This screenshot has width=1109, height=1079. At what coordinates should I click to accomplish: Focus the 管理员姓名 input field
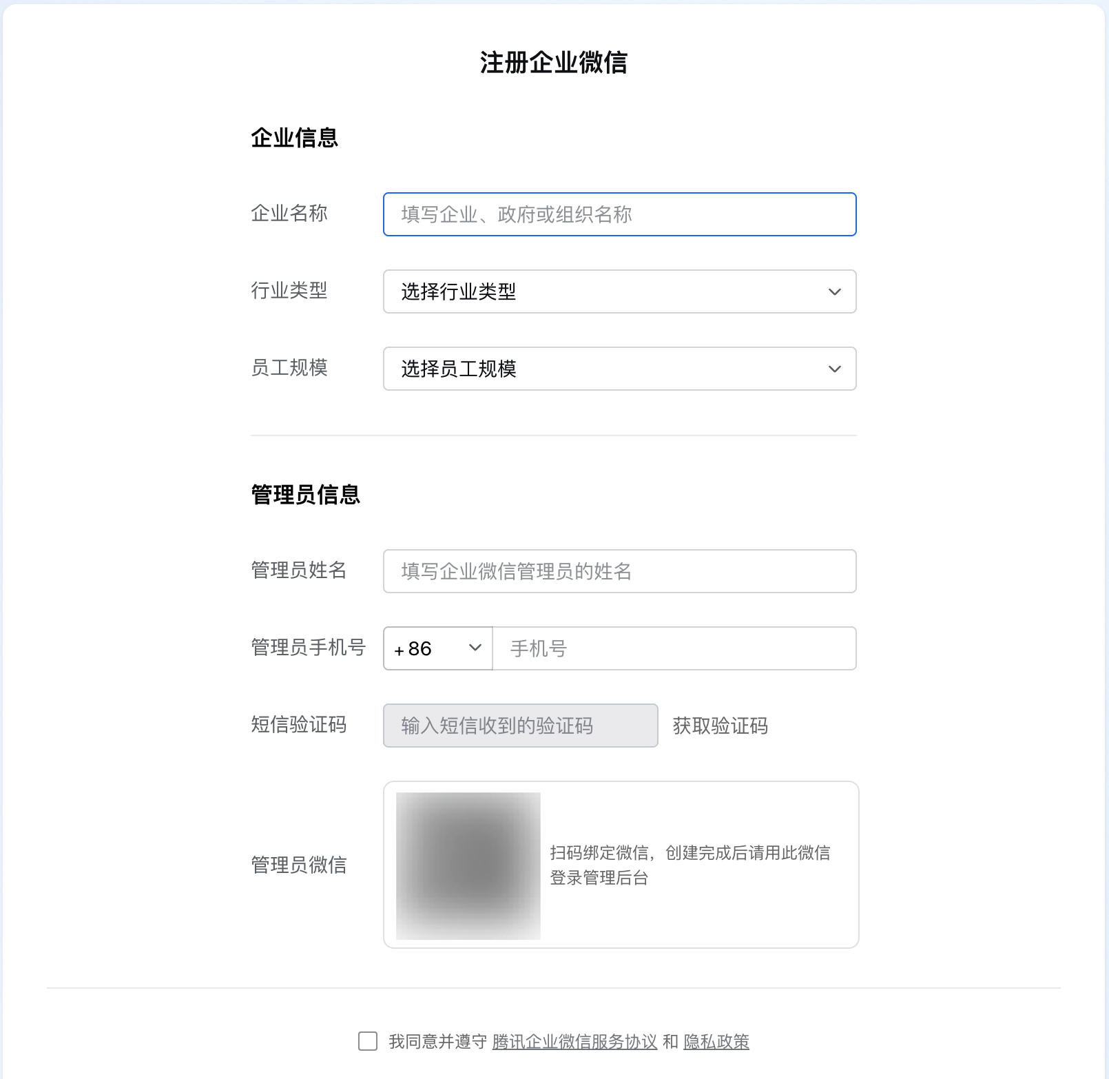(619, 571)
